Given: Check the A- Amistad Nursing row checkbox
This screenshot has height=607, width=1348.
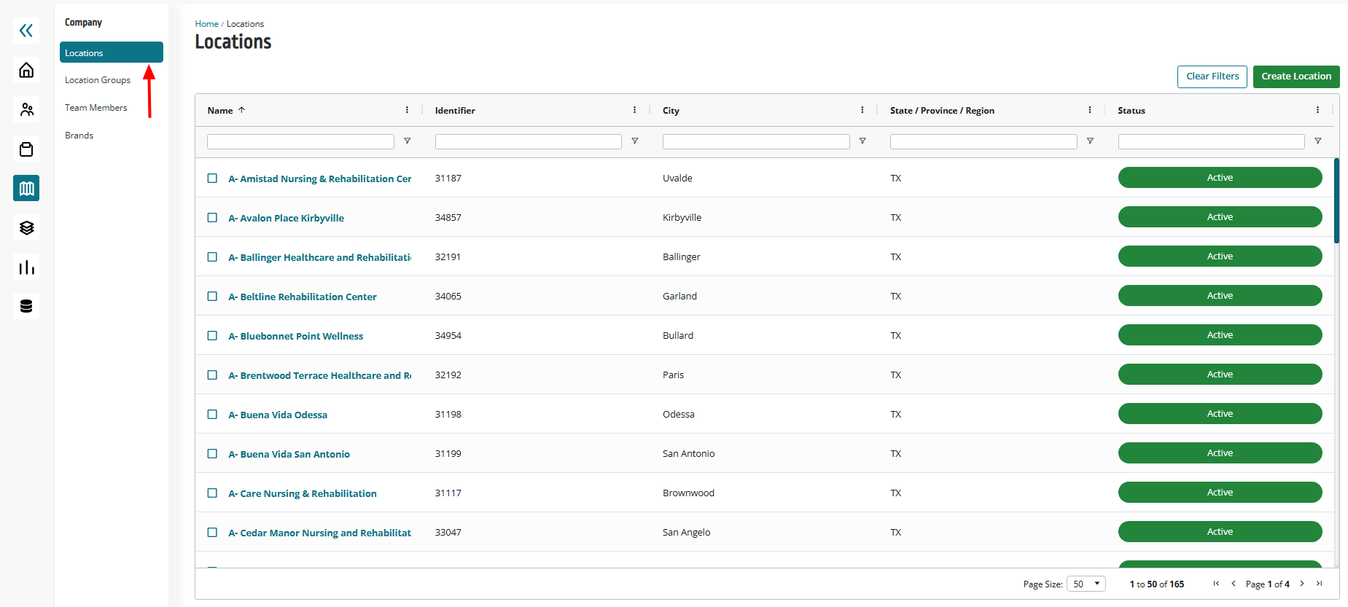Looking at the screenshot, I should click(212, 178).
